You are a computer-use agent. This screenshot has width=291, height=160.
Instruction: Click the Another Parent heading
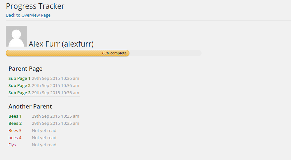pos(30,107)
